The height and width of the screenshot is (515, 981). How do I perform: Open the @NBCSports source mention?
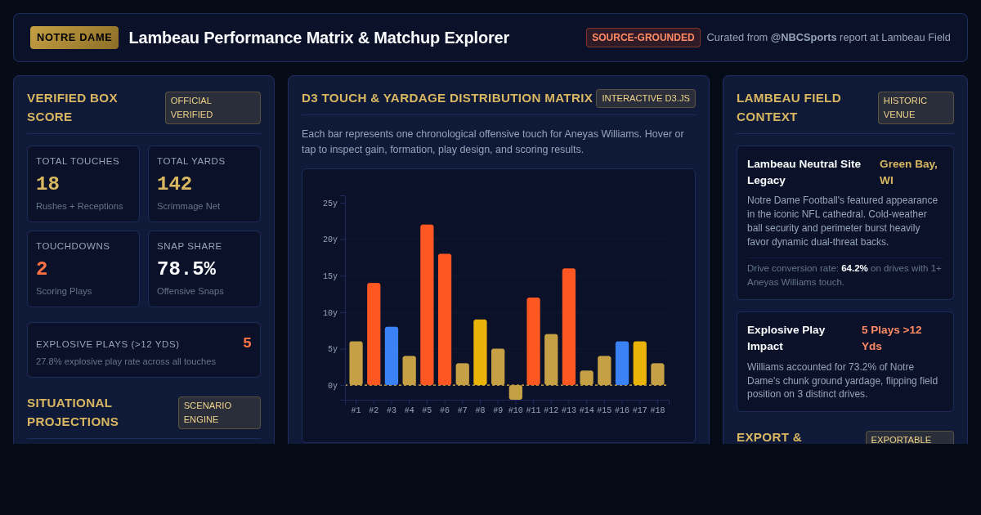804,38
